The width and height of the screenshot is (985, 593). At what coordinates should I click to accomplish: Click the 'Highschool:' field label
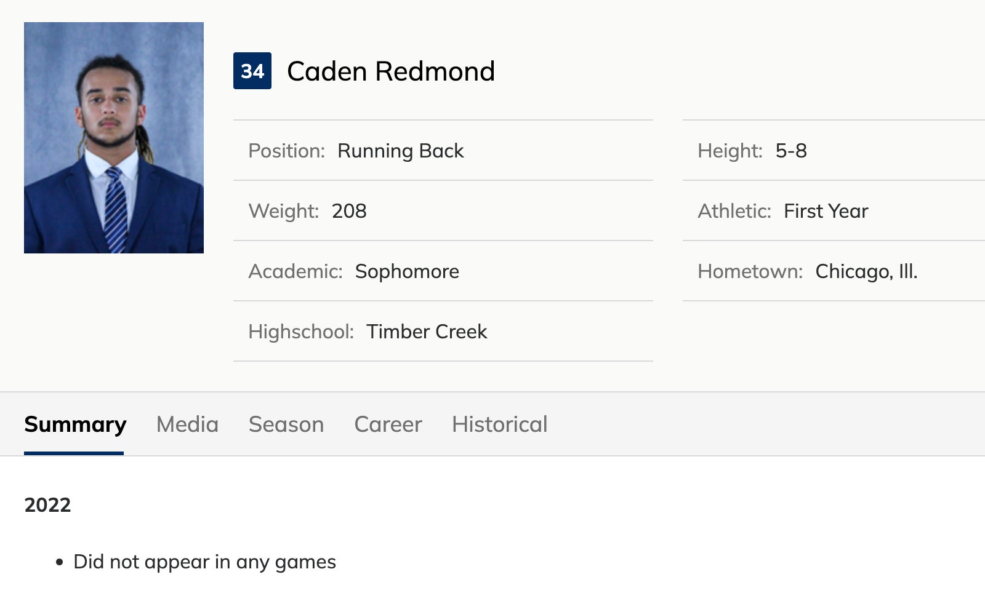tap(301, 332)
